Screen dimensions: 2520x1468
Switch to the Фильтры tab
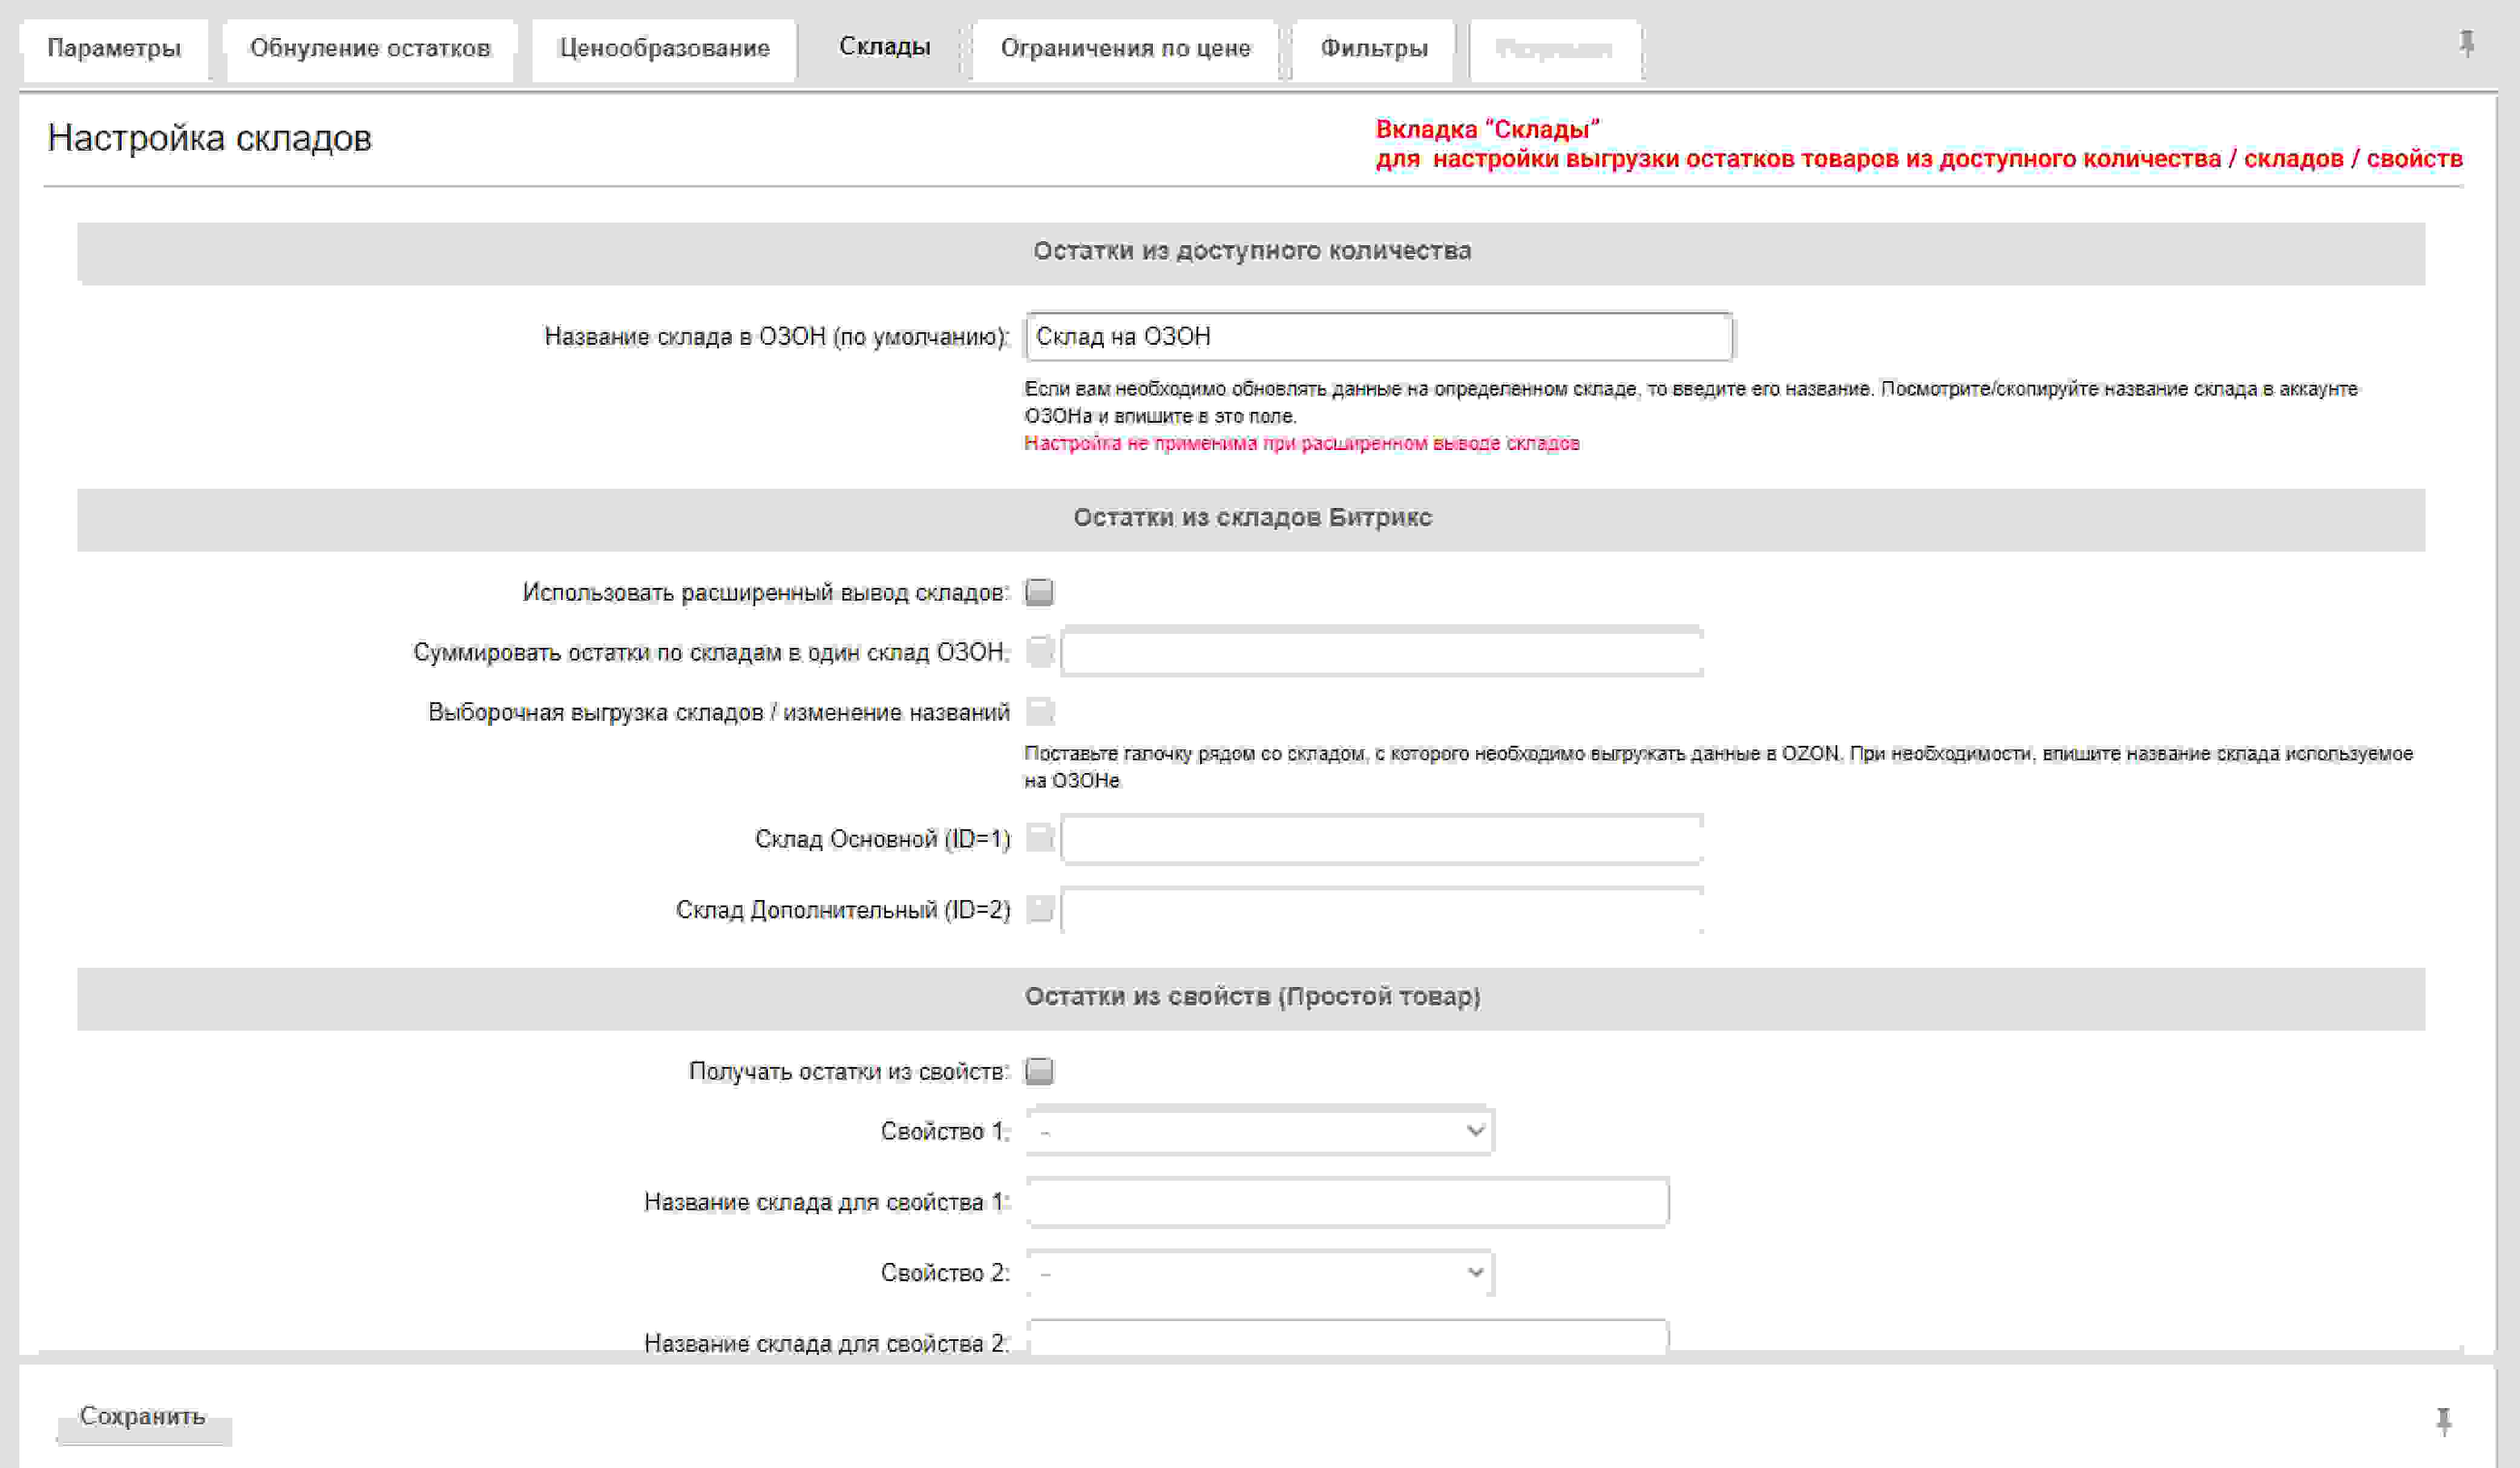[x=1373, y=49]
